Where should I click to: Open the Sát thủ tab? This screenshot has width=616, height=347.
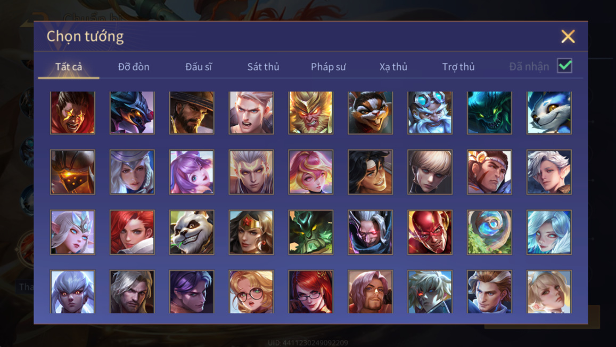pyautogui.click(x=263, y=67)
